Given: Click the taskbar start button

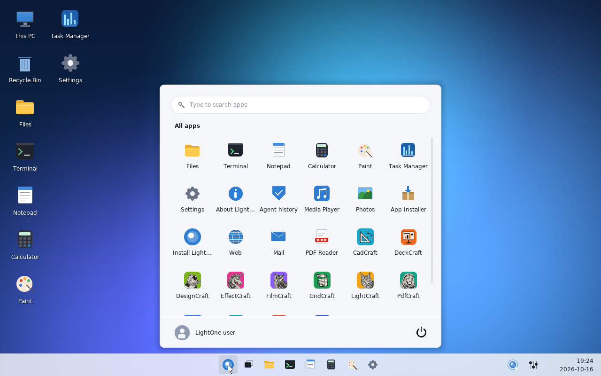Looking at the screenshot, I should tap(228, 365).
